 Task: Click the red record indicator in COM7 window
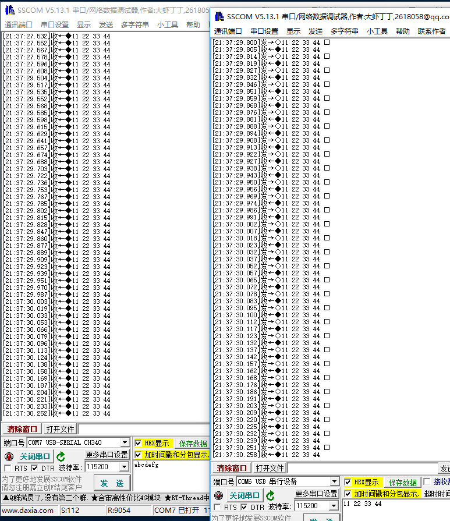pyautogui.click(x=8, y=456)
